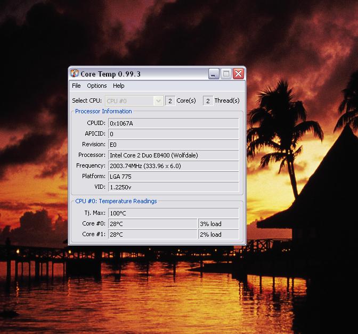Image resolution: width=358 pixels, height=334 pixels.
Task: Click the Core #0 temperature 28°C
Action: pos(153,224)
